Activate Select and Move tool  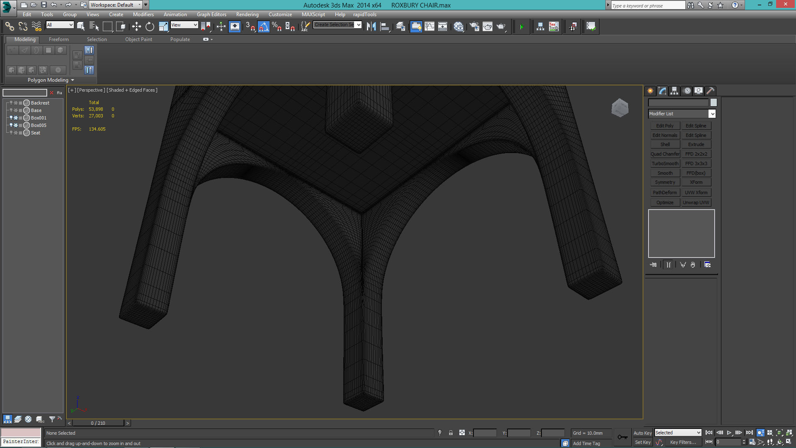pos(136,27)
